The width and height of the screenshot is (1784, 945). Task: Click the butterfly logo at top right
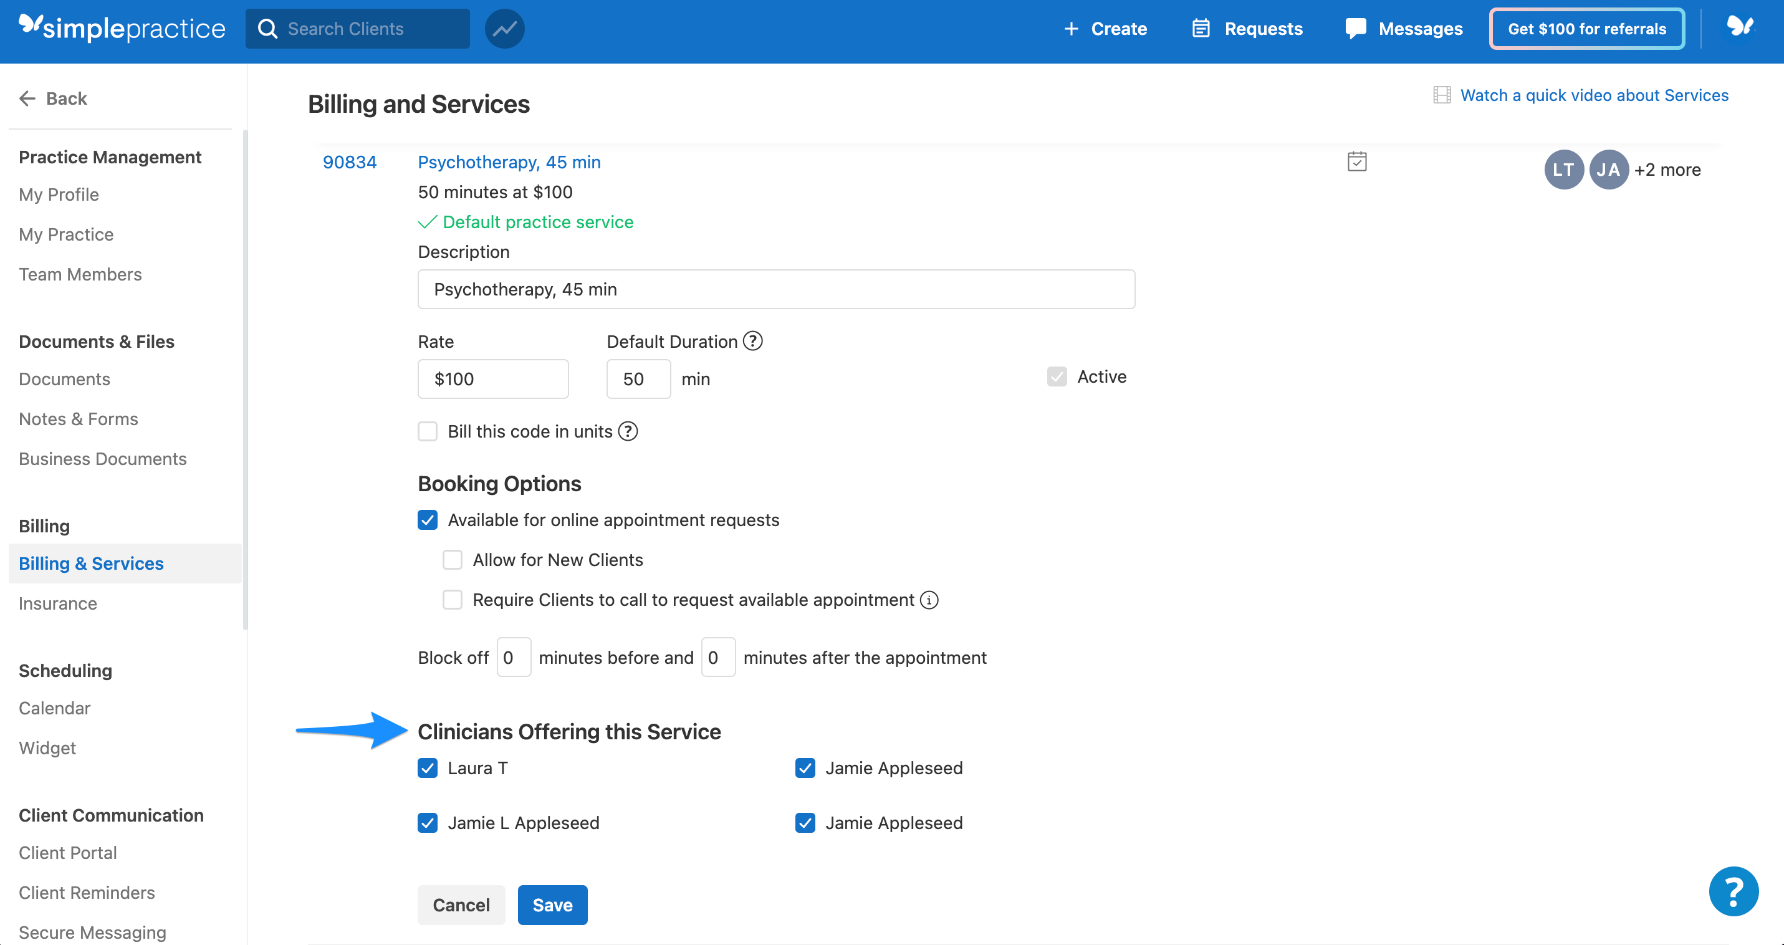coord(1740,27)
